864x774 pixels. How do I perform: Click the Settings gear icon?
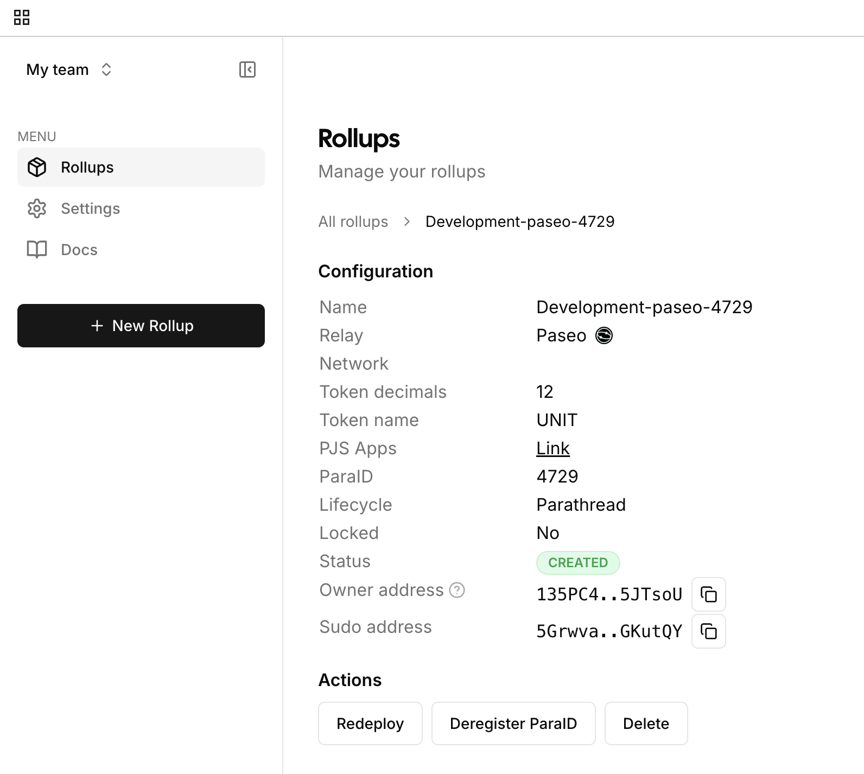(x=37, y=208)
